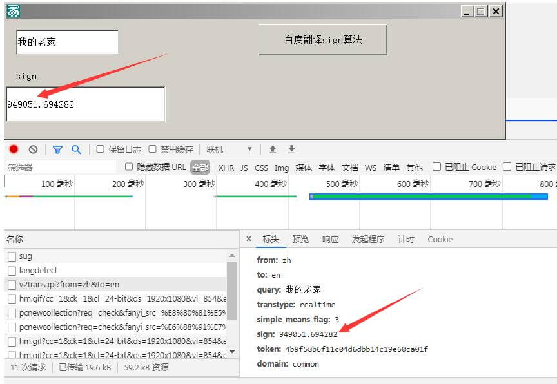
Task: Filter requests by 其他
Action: [414, 168]
